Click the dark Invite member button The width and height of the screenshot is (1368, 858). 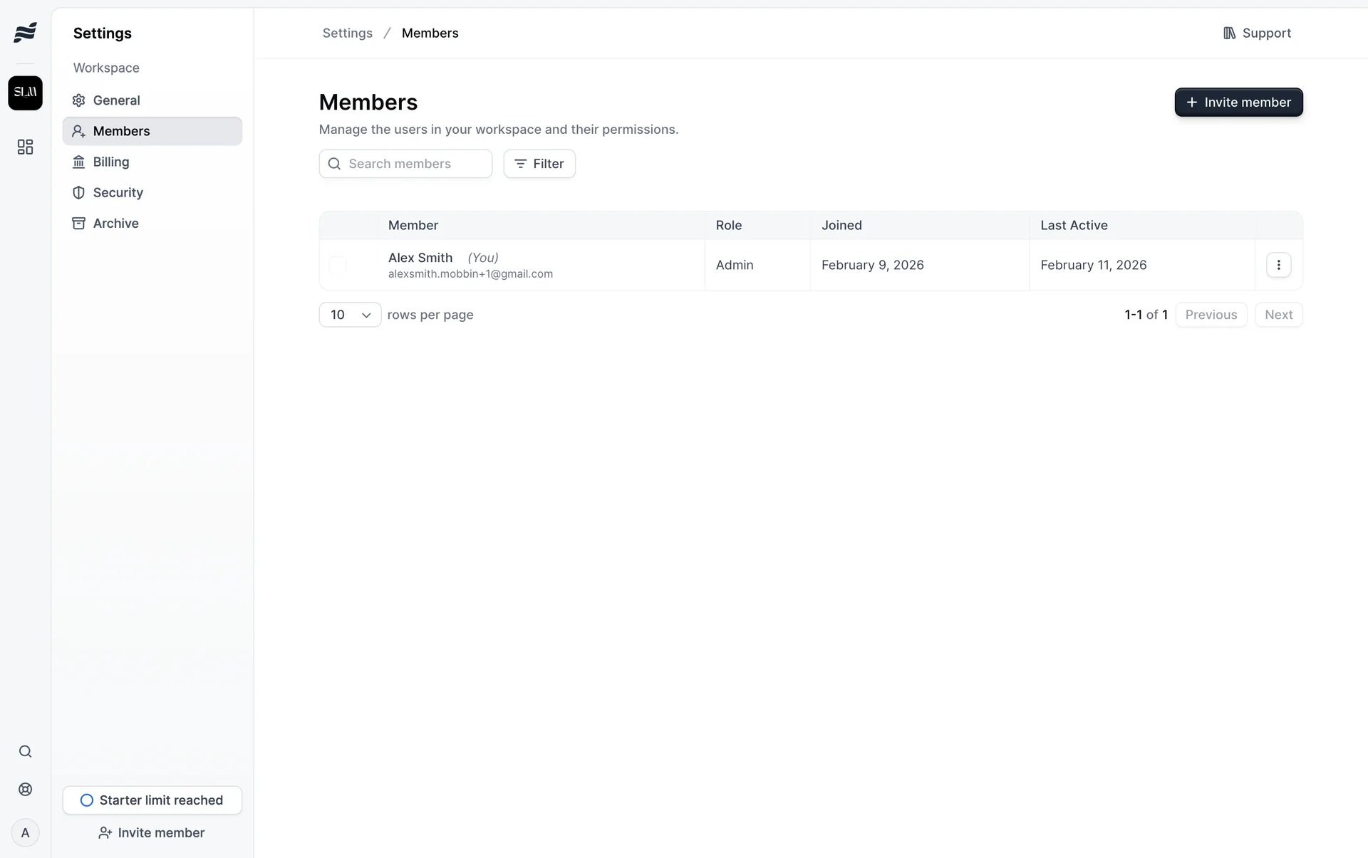1238,103
